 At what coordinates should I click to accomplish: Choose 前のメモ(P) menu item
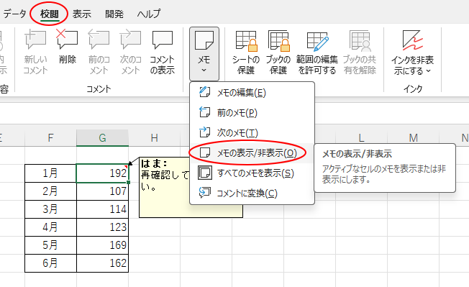pyautogui.click(x=252, y=113)
